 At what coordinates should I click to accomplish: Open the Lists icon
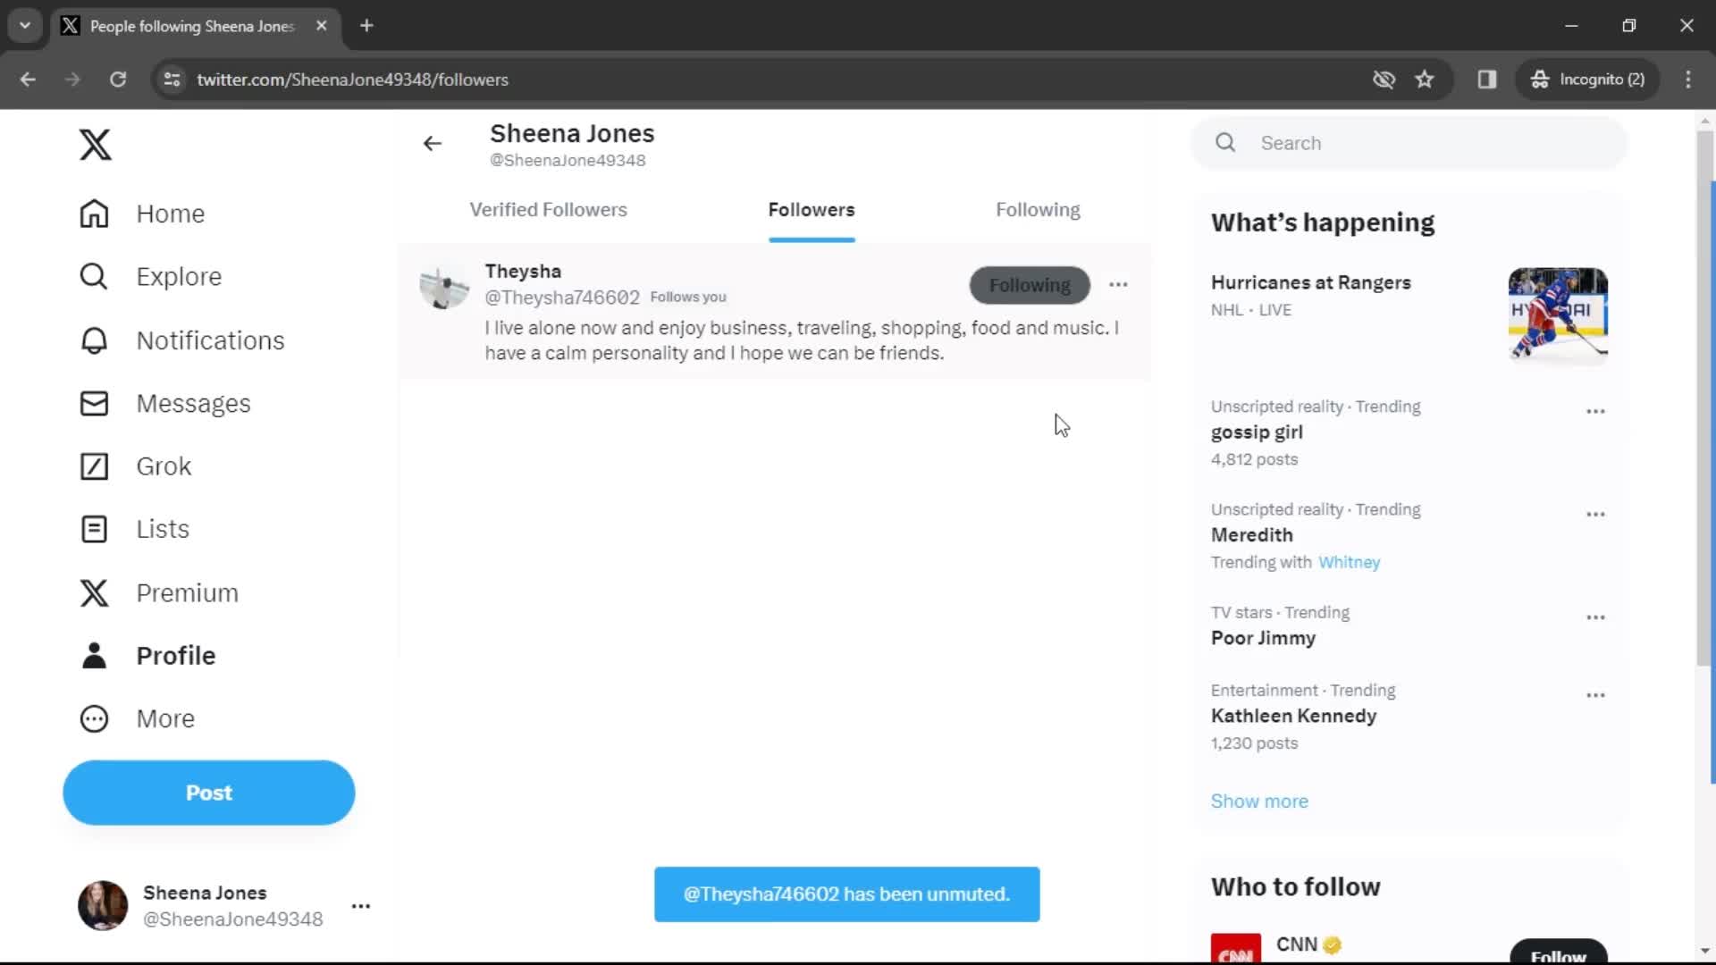[x=94, y=529]
